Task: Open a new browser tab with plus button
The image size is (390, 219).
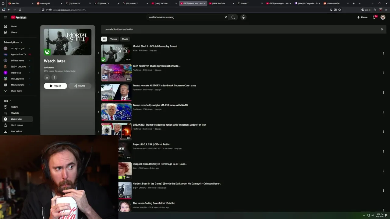Action: 353,3
